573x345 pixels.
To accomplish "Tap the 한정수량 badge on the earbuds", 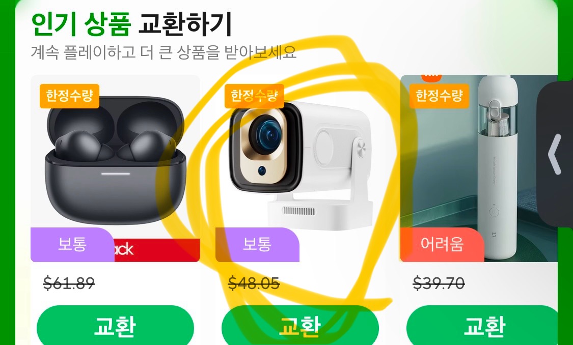I will coord(69,96).
